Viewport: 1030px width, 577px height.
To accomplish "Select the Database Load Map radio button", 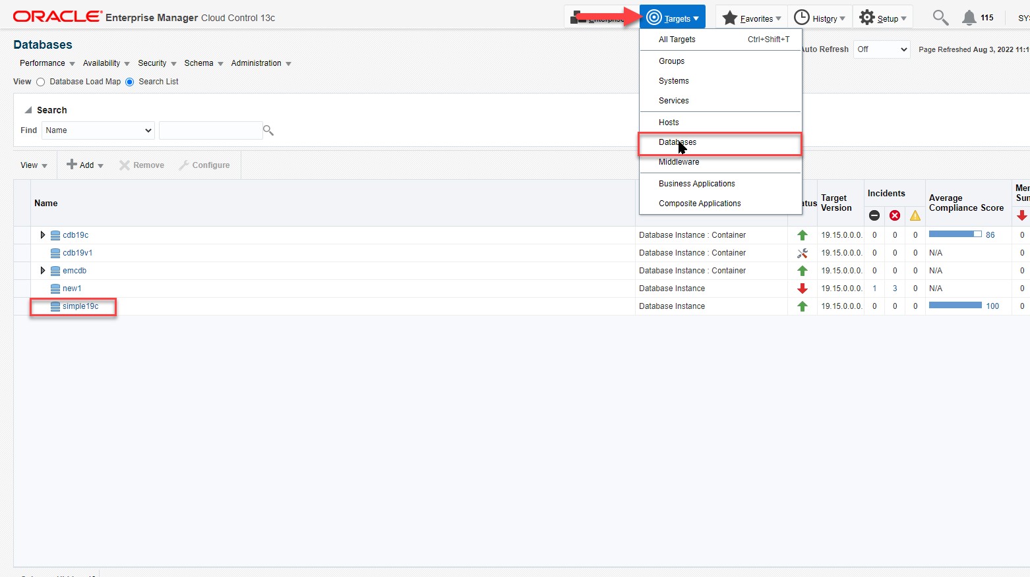I will (x=40, y=82).
